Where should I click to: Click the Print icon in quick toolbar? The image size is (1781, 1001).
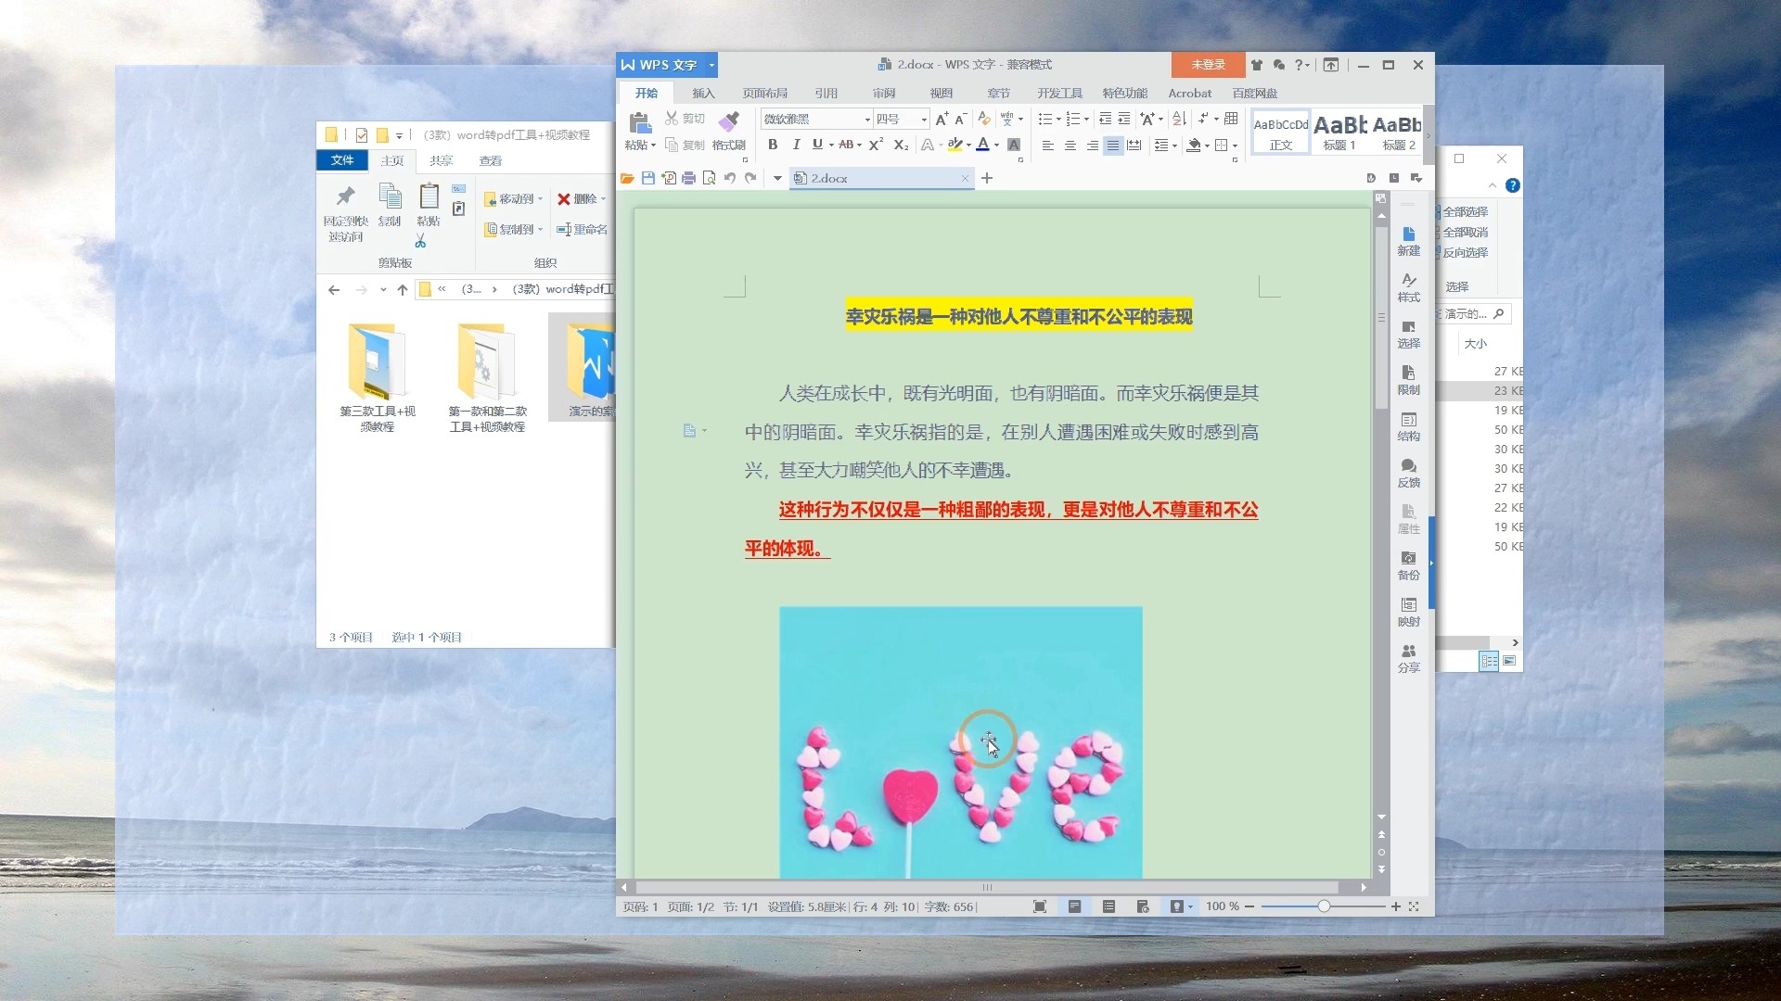point(688,178)
